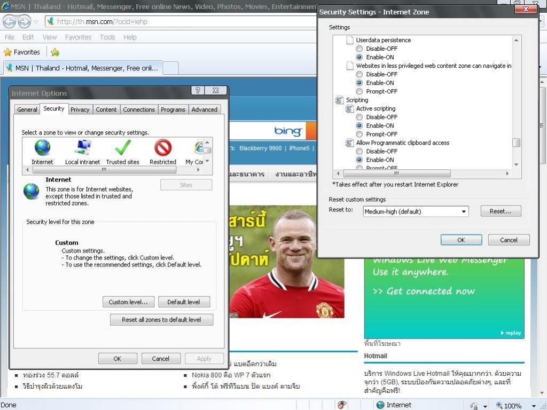Click the zone list horizontal scrollbar thumb
Viewport: 547px width, 410px height.
pos(104,170)
